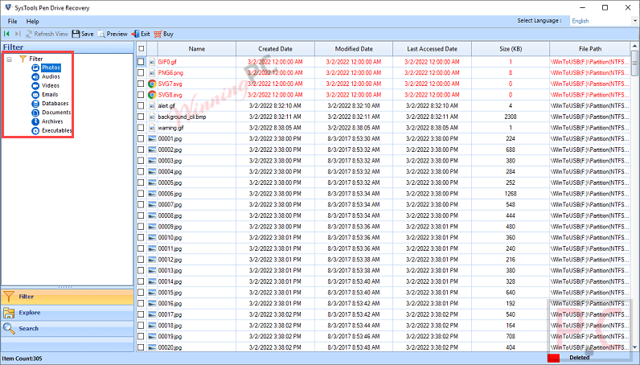Viewport: 640px width, 365px height.
Task: Click the scrollbar up arrow
Action: tap(634, 46)
